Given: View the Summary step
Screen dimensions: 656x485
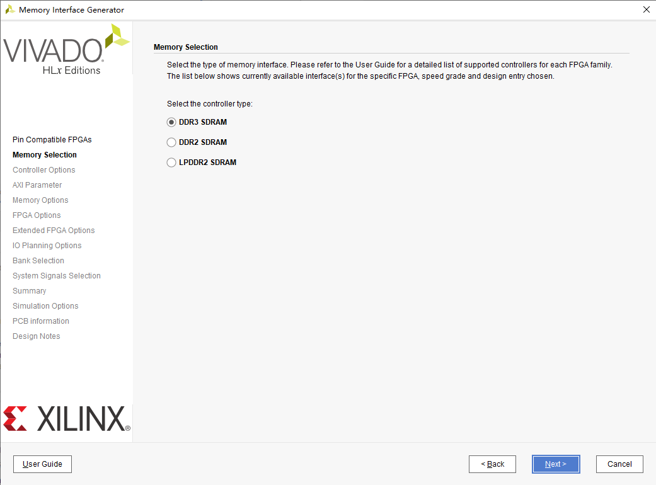Looking at the screenshot, I should pyautogui.click(x=29, y=290).
